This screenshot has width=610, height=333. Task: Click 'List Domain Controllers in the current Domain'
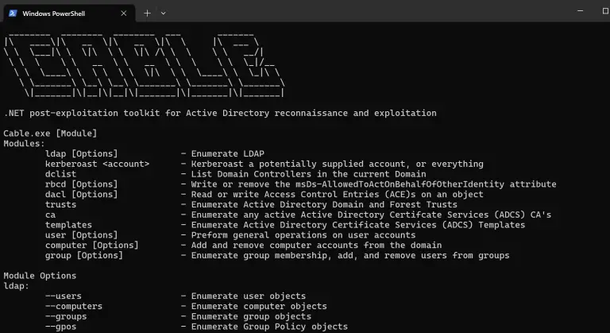pos(308,174)
